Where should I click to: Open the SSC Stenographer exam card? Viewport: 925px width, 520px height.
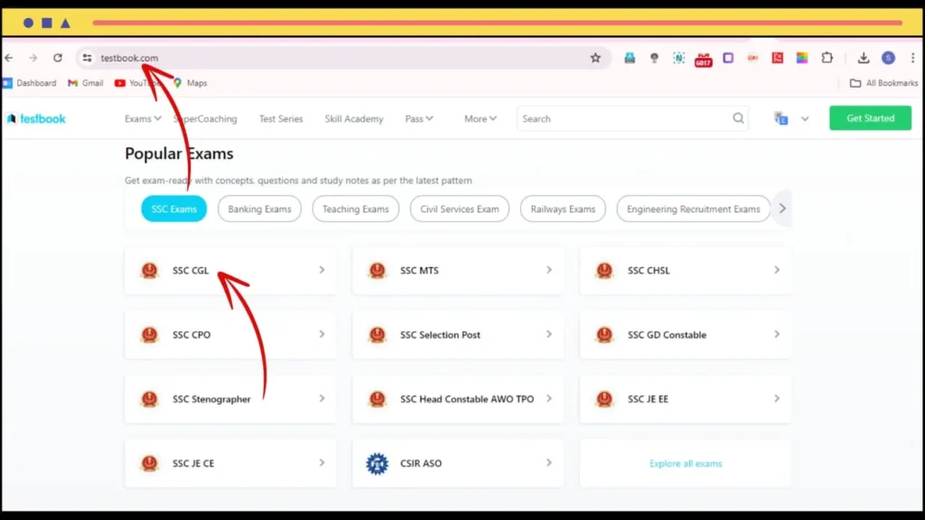(230, 398)
